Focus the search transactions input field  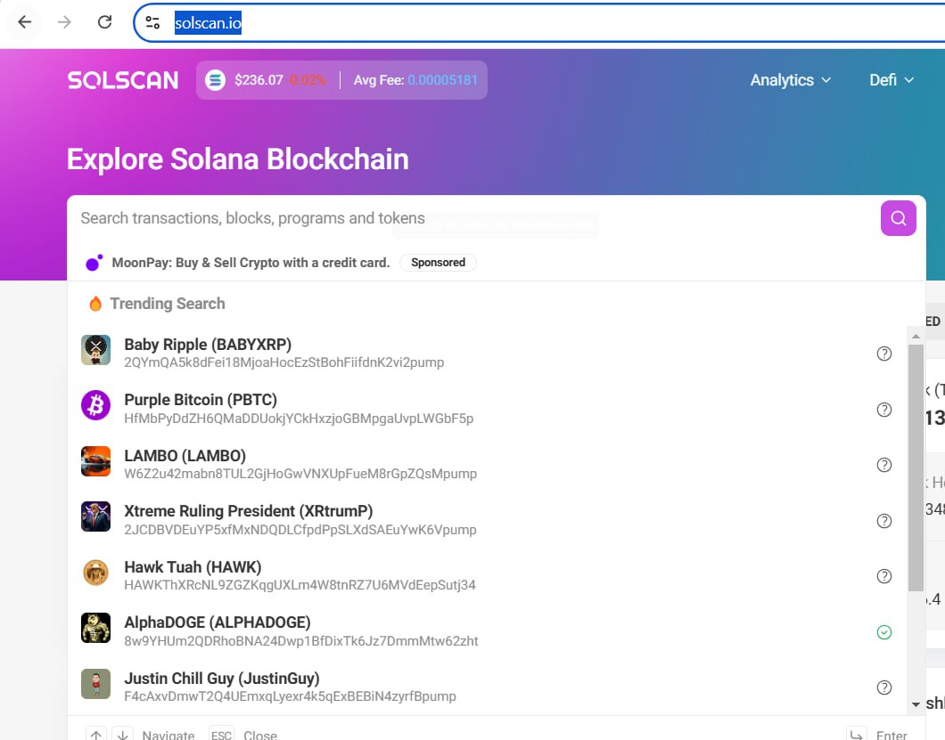473,218
